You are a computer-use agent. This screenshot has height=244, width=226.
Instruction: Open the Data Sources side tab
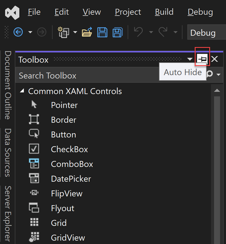[8, 153]
